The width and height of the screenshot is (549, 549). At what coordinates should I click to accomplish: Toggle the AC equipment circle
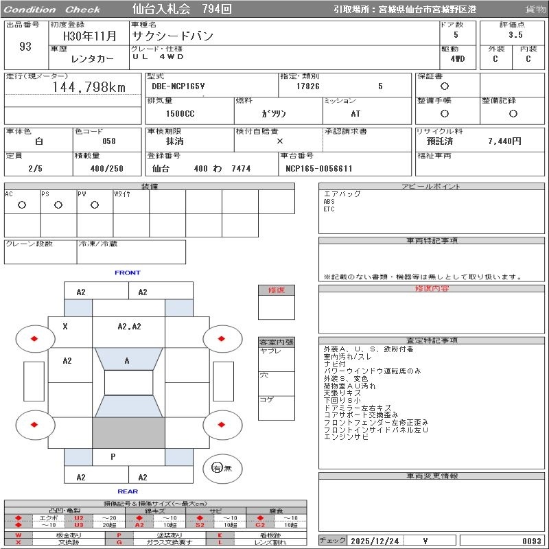[x=22, y=205]
